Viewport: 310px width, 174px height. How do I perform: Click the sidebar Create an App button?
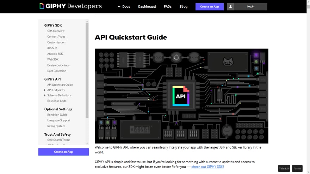click(x=63, y=152)
